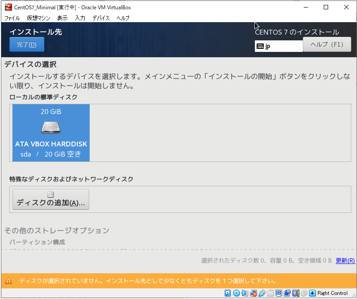Click the shared folders status icon
The width and height of the screenshot is (357, 299).
[270, 293]
